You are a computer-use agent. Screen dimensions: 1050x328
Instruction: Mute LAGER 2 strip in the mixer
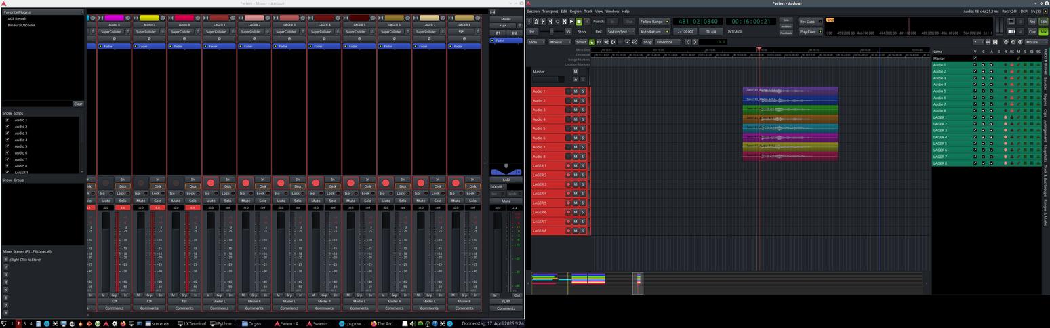[x=246, y=201]
